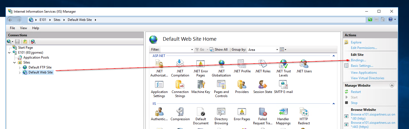Open the Bindings link

click(x=358, y=60)
